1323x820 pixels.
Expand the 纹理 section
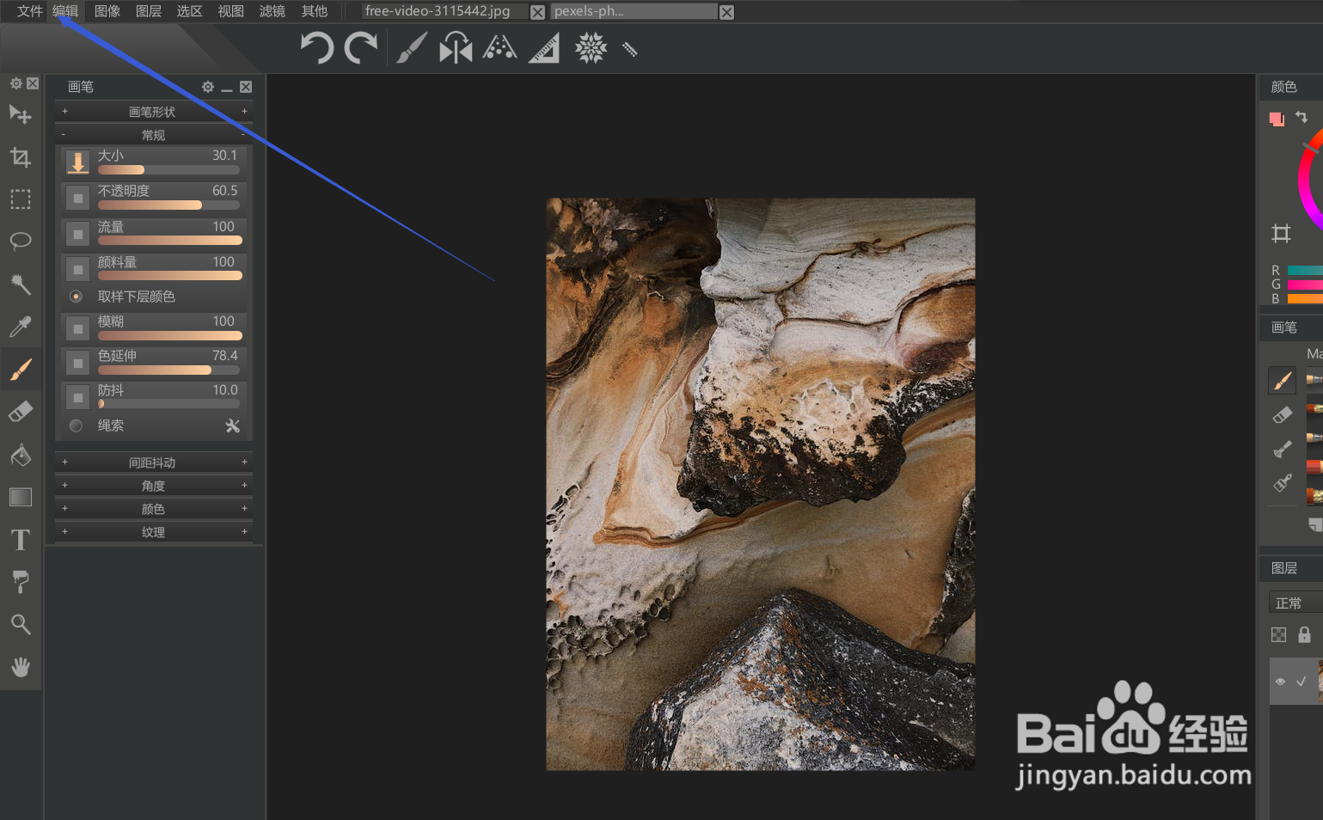pyautogui.click(x=154, y=532)
